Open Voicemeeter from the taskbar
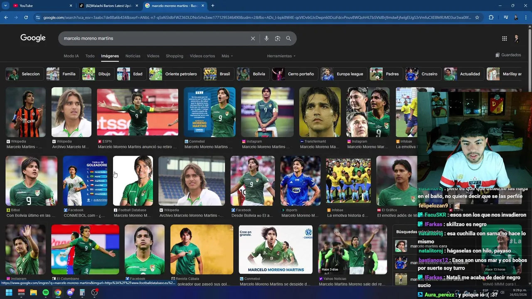Viewport: 532px width, 299px height. 21,292
